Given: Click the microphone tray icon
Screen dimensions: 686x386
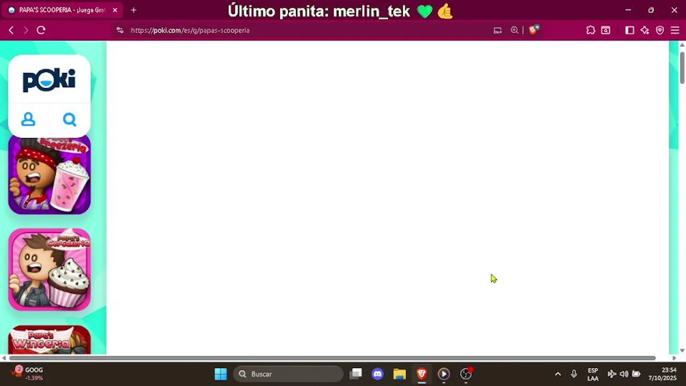Looking at the screenshot, I should coord(574,374).
